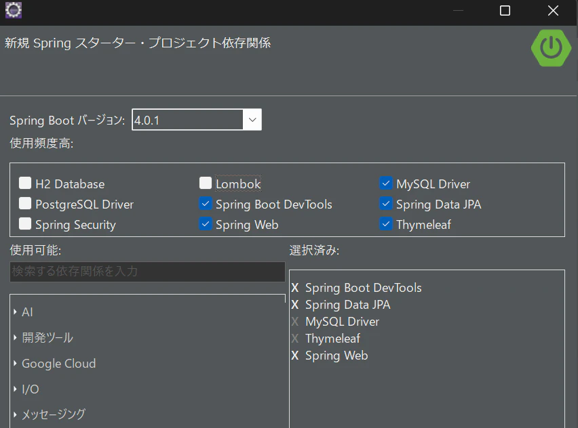Click the 開発ツール category label
This screenshot has height=428, width=578.
click(47, 337)
